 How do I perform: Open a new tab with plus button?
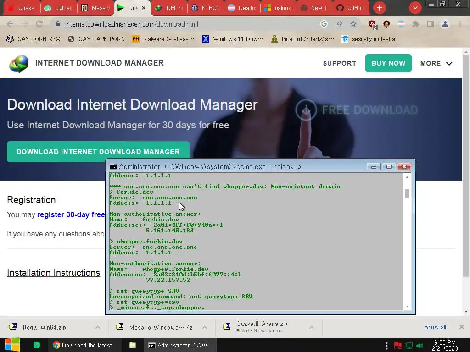click(380, 8)
